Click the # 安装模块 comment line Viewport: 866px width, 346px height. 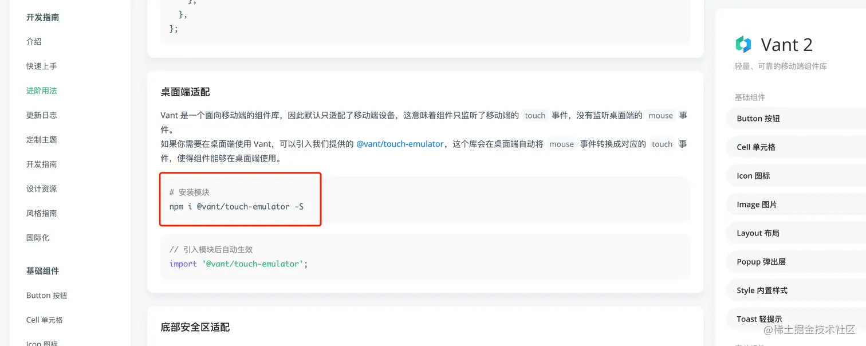(x=190, y=192)
